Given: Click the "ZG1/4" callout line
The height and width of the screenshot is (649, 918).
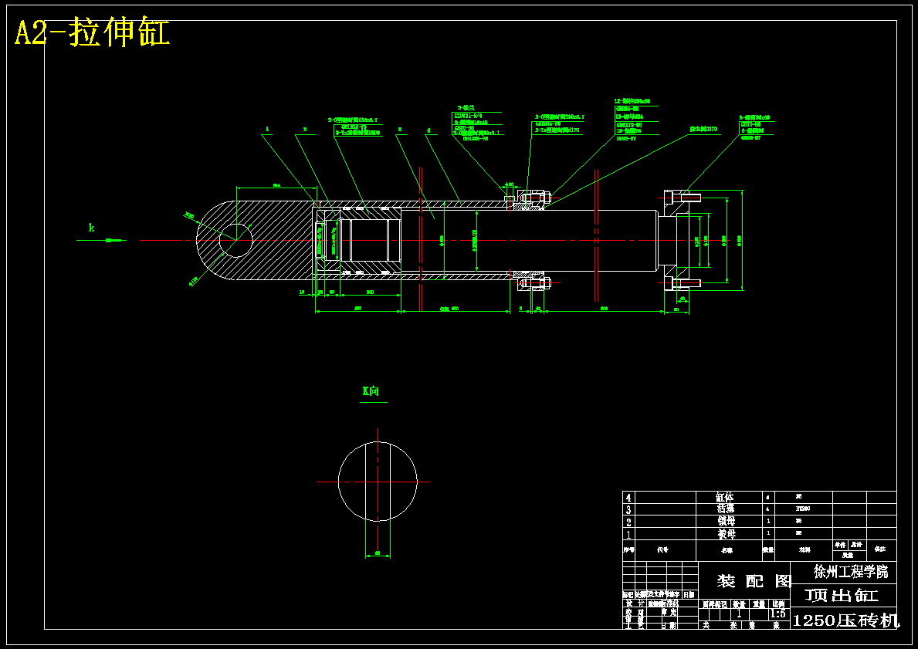Looking at the screenshot, I should tap(469, 116).
